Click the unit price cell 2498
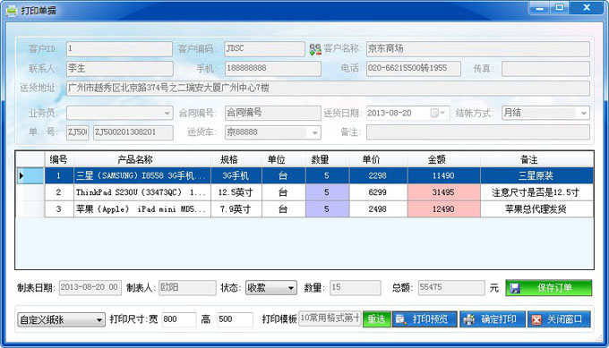The height and width of the screenshot is (348, 609). tap(378, 209)
